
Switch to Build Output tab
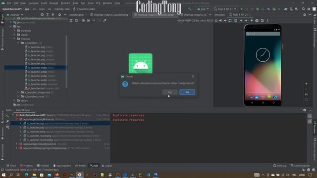click(x=23, y=110)
